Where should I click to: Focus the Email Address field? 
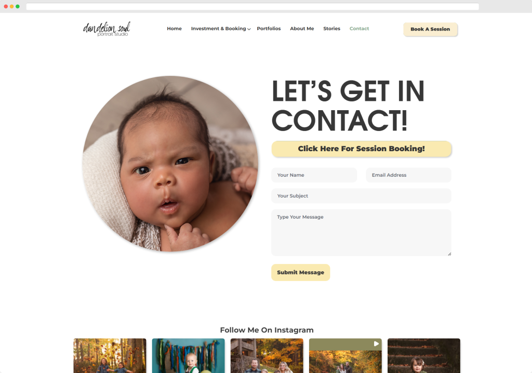coord(408,175)
